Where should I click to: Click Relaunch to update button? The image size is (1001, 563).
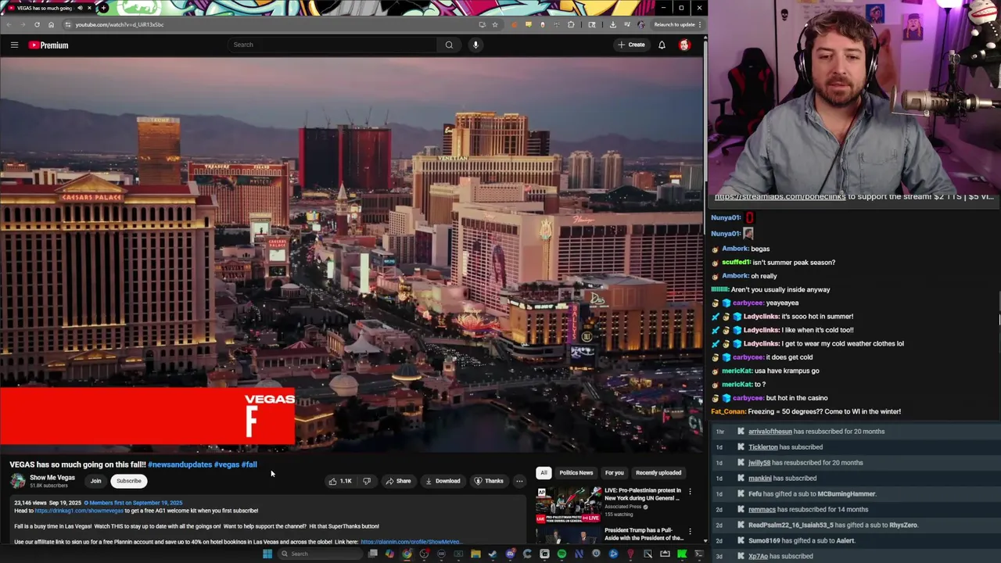tap(677, 24)
